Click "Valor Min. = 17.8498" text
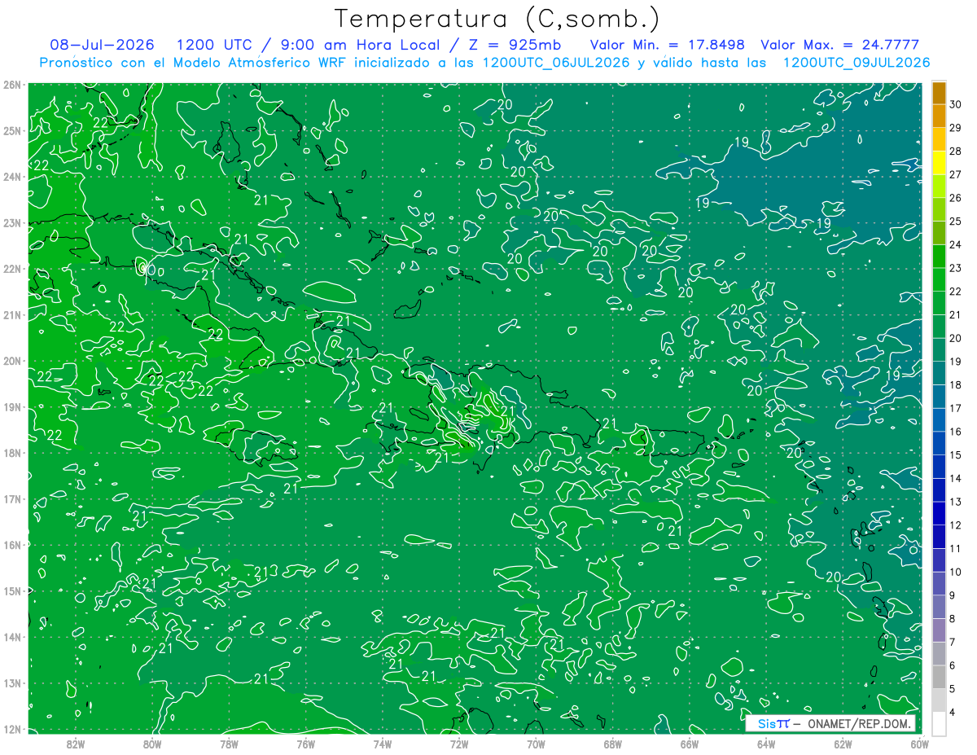Screen dimensions: 977x755 667,45
